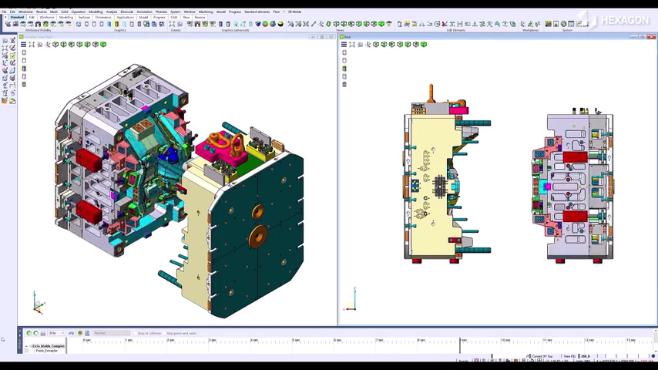Open the Machining menu
Screen dimensions: 658x370
click(x=206, y=12)
